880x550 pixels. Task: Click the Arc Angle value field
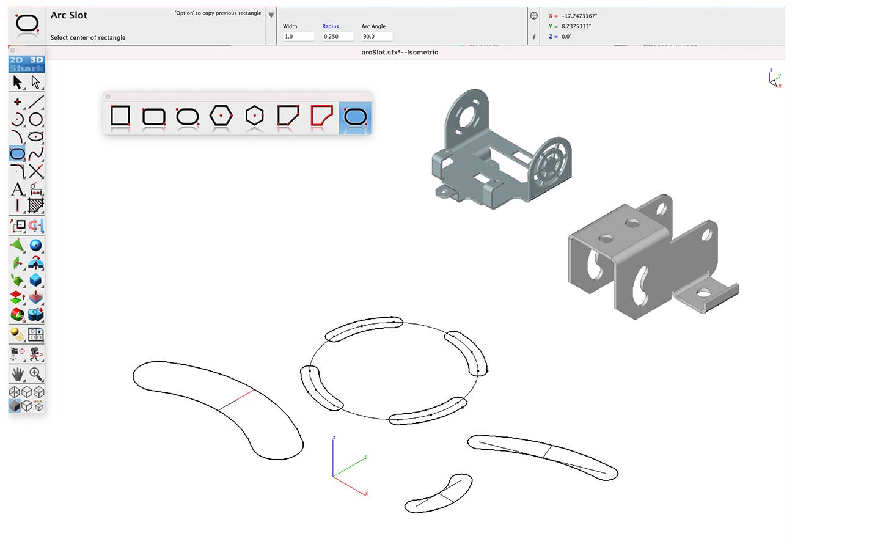coord(376,36)
